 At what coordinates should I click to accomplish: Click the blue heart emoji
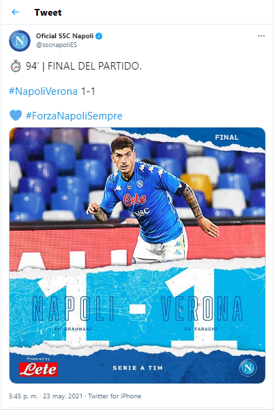pyautogui.click(x=16, y=115)
